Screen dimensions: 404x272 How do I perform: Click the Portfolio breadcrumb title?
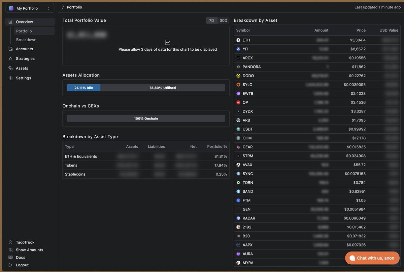74,7
